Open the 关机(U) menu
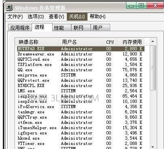 pos(77,17)
